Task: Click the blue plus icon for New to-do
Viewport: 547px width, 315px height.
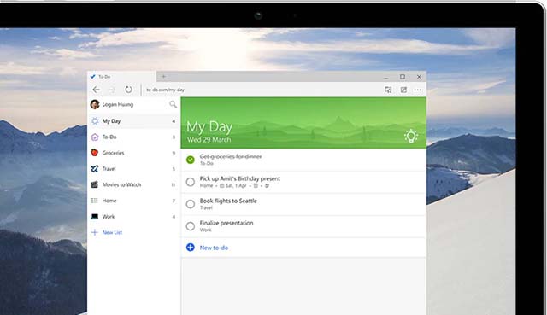Action: coord(190,248)
